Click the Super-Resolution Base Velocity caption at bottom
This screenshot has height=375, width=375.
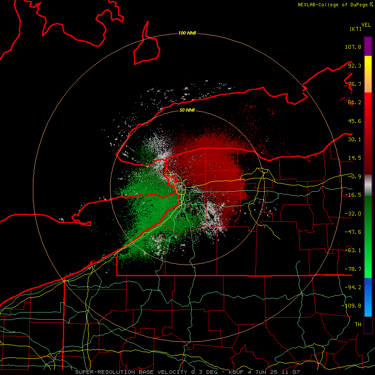[187, 372]
